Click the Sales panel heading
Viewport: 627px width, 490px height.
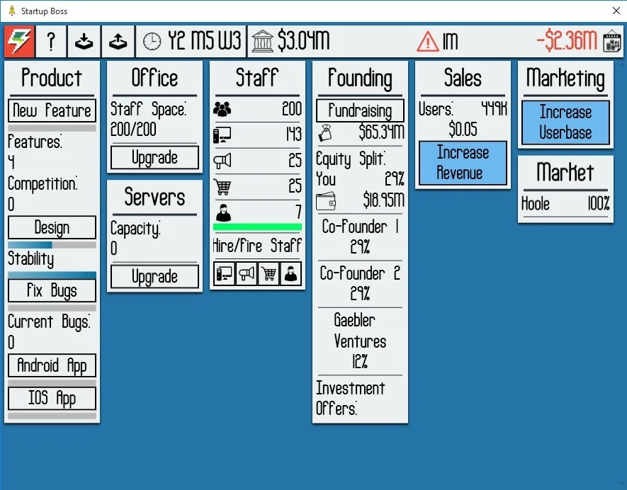463,78
